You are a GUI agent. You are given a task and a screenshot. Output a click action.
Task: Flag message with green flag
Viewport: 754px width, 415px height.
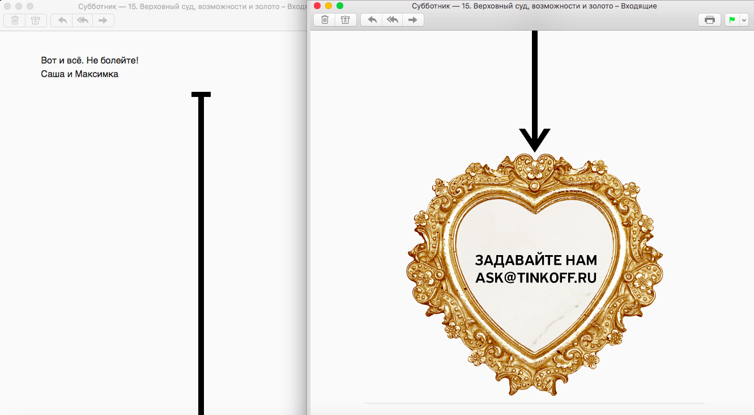pyautogui.click(x=732, y=20)
